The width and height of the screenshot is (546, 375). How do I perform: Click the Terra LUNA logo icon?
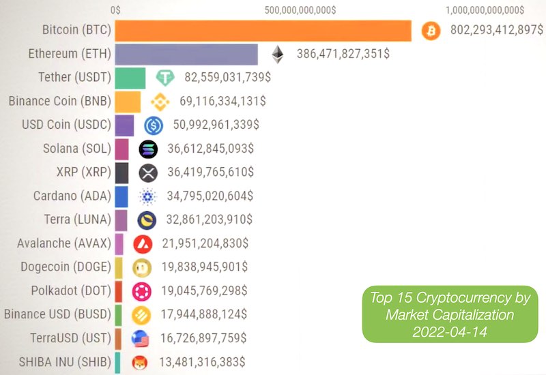tap(147, 220)
